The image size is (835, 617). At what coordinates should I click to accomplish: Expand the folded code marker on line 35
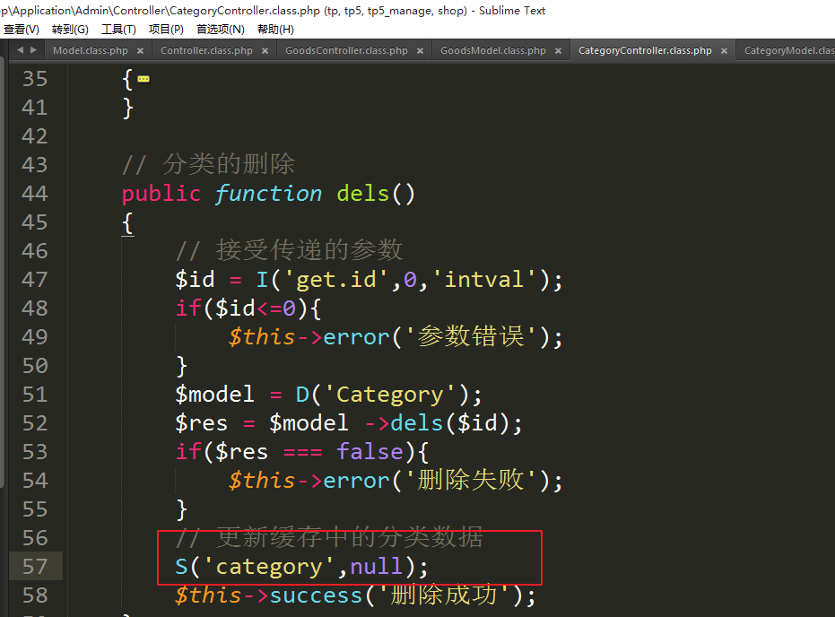144,79
